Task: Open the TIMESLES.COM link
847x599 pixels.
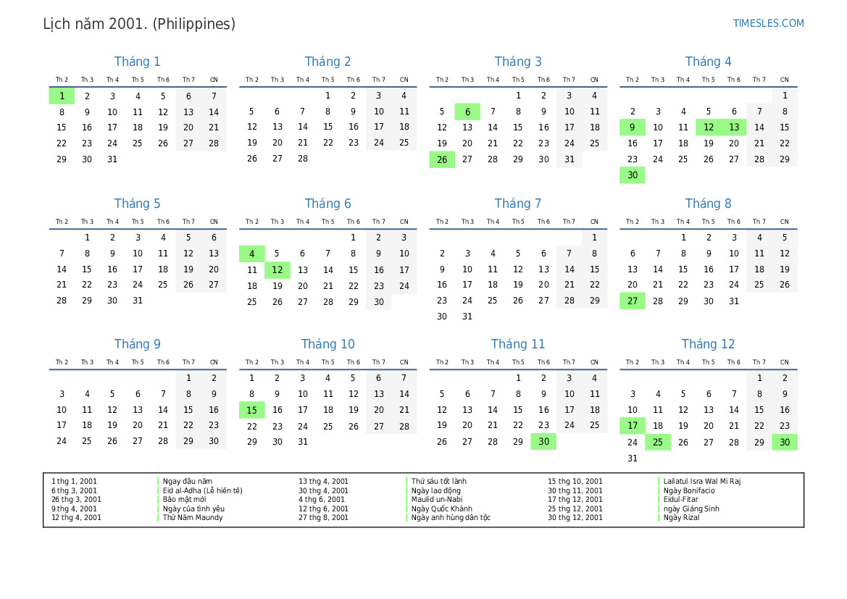Action: click(768, 23)
